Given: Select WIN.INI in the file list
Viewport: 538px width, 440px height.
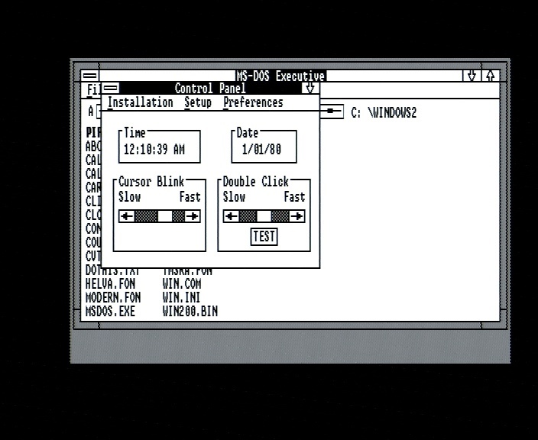Looking at the screenshot, I should (182, 298).
